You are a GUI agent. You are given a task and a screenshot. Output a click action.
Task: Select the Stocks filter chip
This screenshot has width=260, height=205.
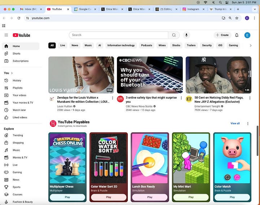[176, 45]
